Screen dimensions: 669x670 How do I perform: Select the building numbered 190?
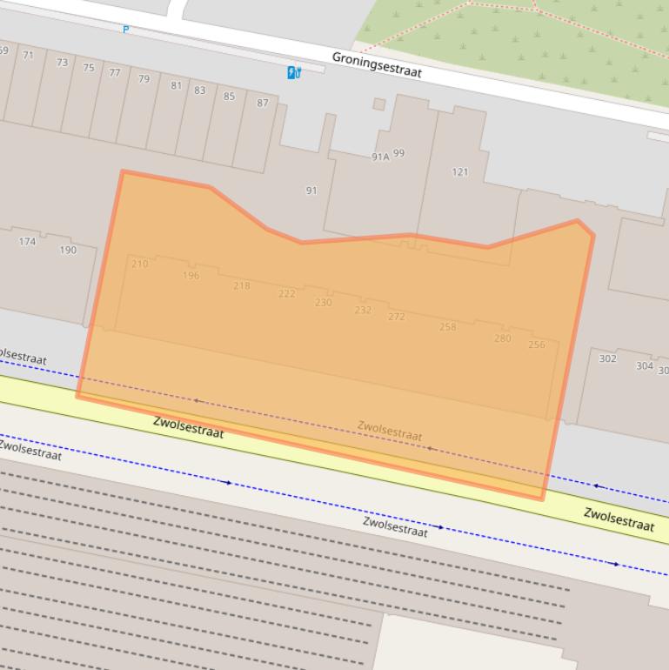(x=68, y=251)
